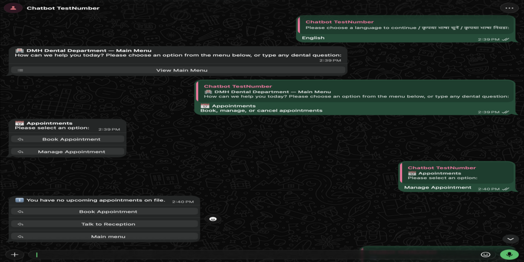
Task: Click hospital icon in received Main Menu message
Action: (x=19, y=51)
